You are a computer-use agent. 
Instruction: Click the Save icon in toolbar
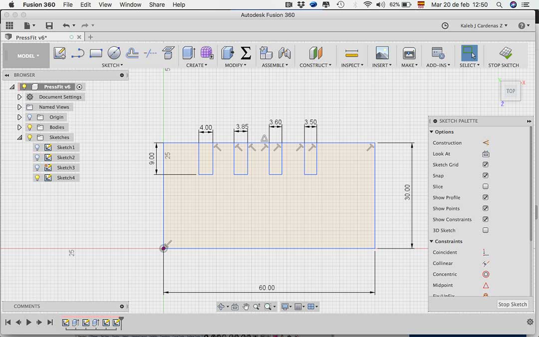(49, 25)
